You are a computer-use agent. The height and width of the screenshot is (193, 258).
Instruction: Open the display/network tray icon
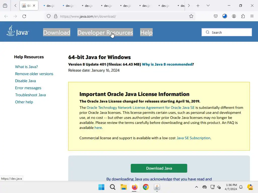click(212, 187)
